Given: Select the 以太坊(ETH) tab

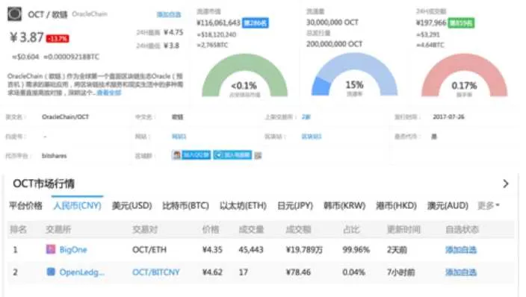Looking at the screenshot, I should tap(243, 205).
